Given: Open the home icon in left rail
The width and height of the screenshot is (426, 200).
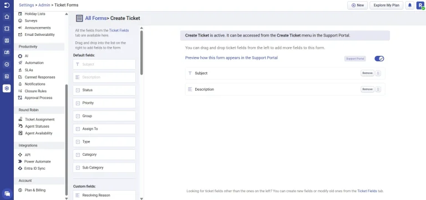Looking at the screenshot, I should (x=7, y=17).
